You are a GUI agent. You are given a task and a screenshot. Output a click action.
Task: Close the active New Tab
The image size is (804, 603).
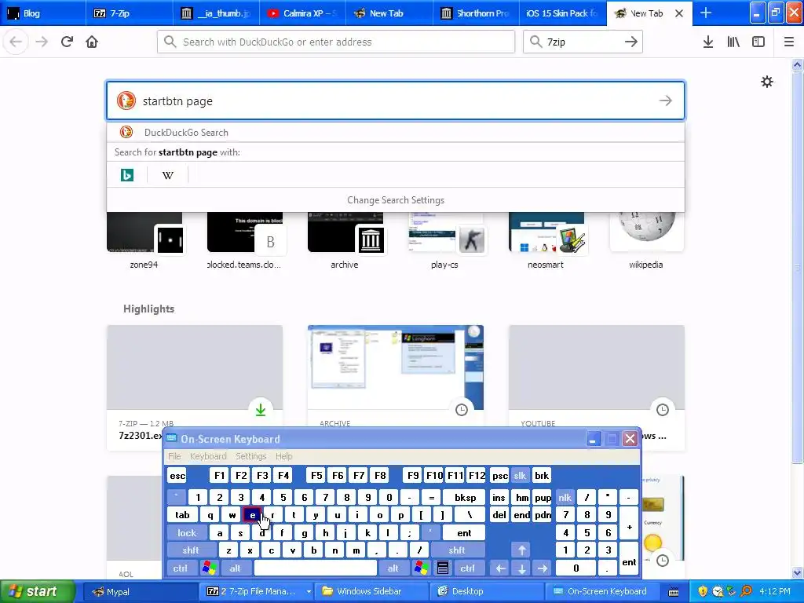[x=679, y=13]
